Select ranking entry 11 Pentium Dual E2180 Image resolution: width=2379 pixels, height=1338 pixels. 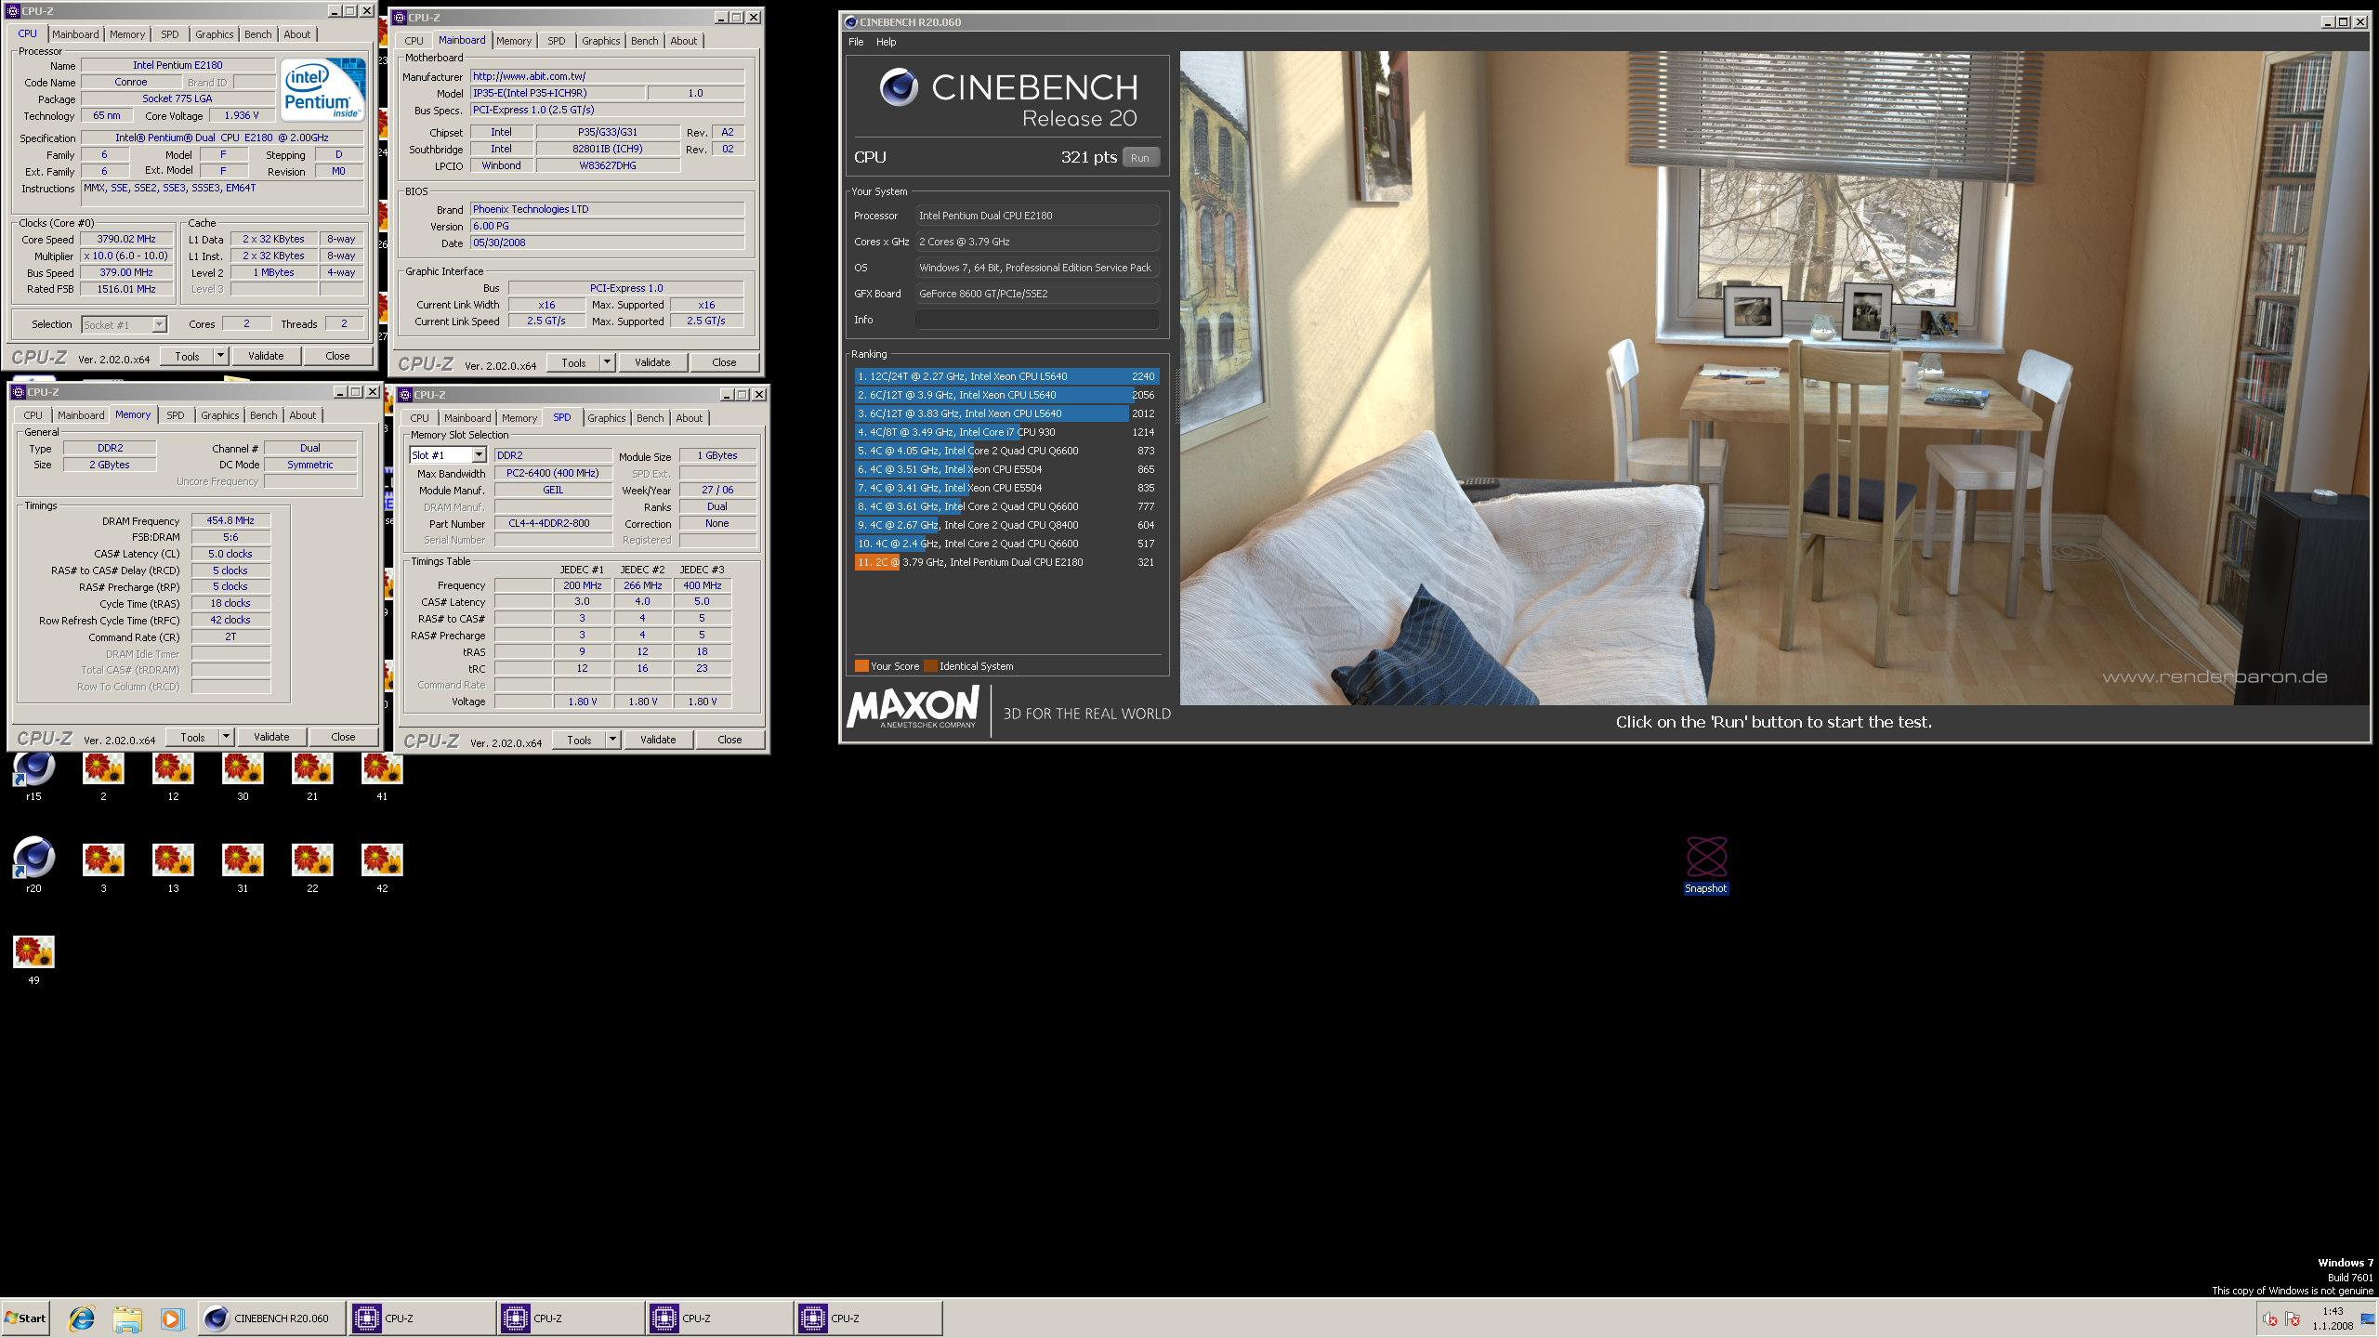click(1006, 562)
